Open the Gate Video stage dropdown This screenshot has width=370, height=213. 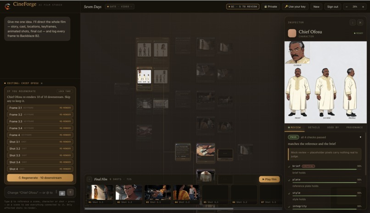pyautogui.click(x=120, y=6)
